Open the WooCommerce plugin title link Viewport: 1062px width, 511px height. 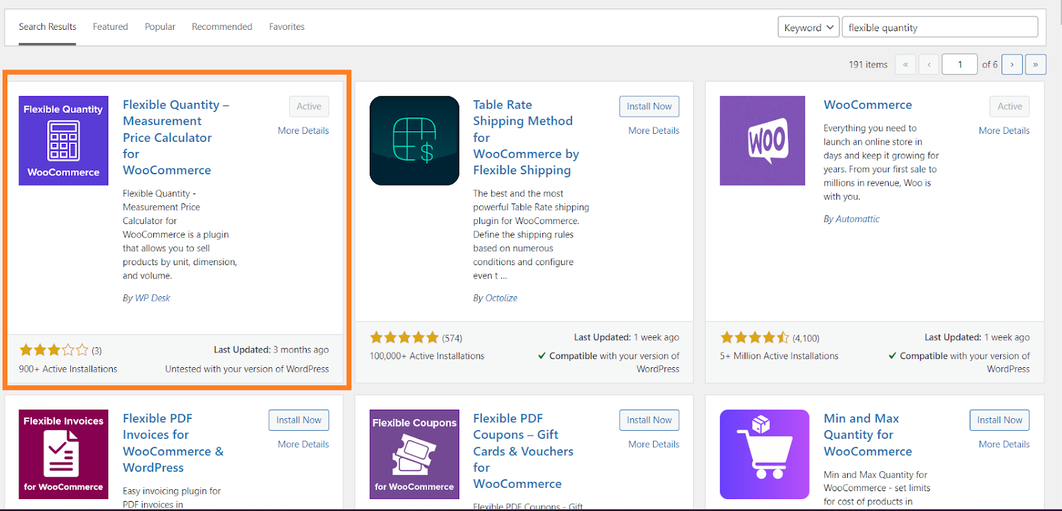point(868,105)
